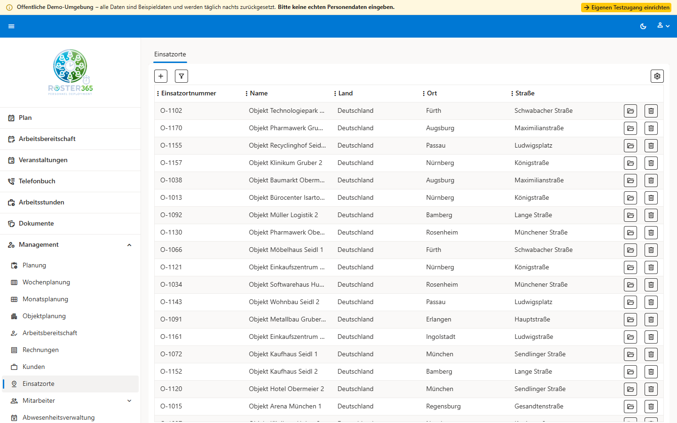The width and height of the screenshot is (677, 423).
Task: Open the Plan menu item
Action: click(x=71, y=118)
